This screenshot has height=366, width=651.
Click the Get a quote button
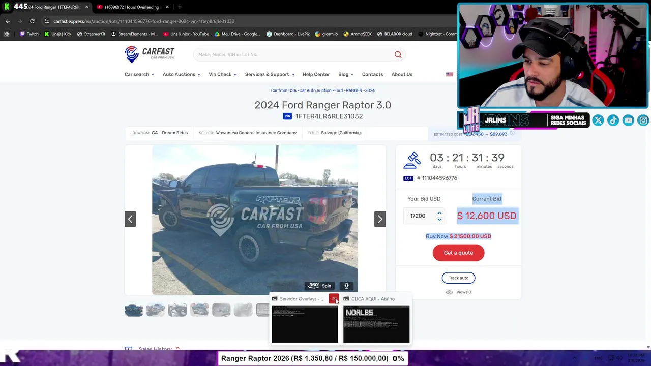tap(458, 253)
